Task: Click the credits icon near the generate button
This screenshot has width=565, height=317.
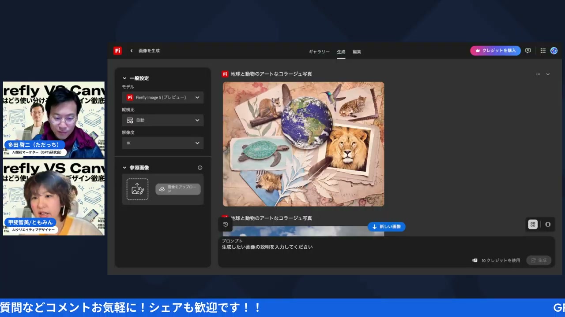Action: click(x=475, y=260)
